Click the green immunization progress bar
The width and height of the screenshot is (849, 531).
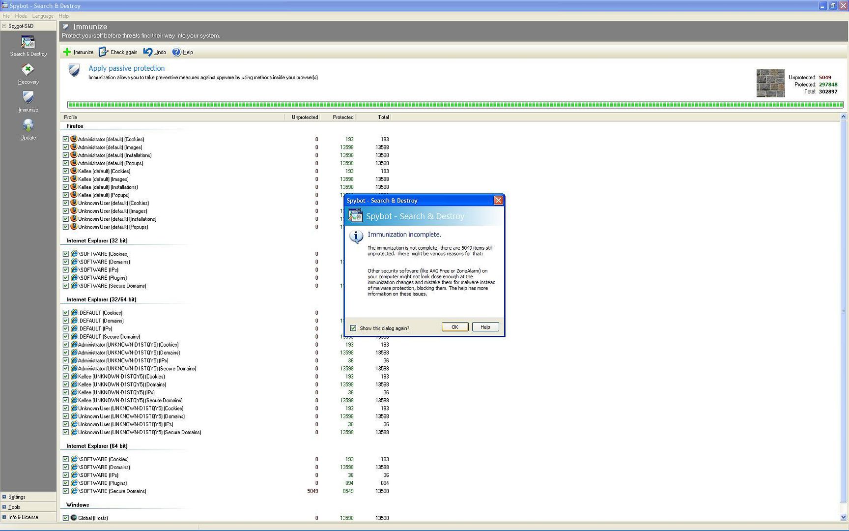pos(455,105)
